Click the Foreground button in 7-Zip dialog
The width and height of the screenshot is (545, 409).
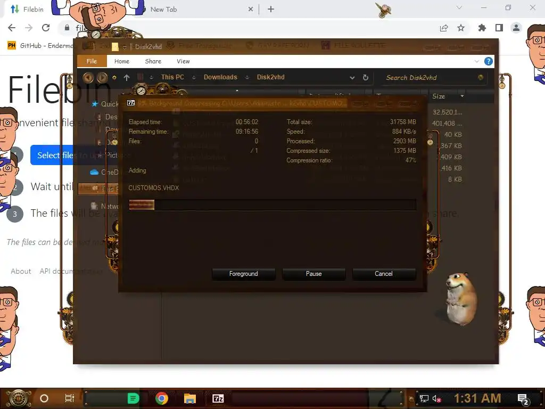coord(244,274)
